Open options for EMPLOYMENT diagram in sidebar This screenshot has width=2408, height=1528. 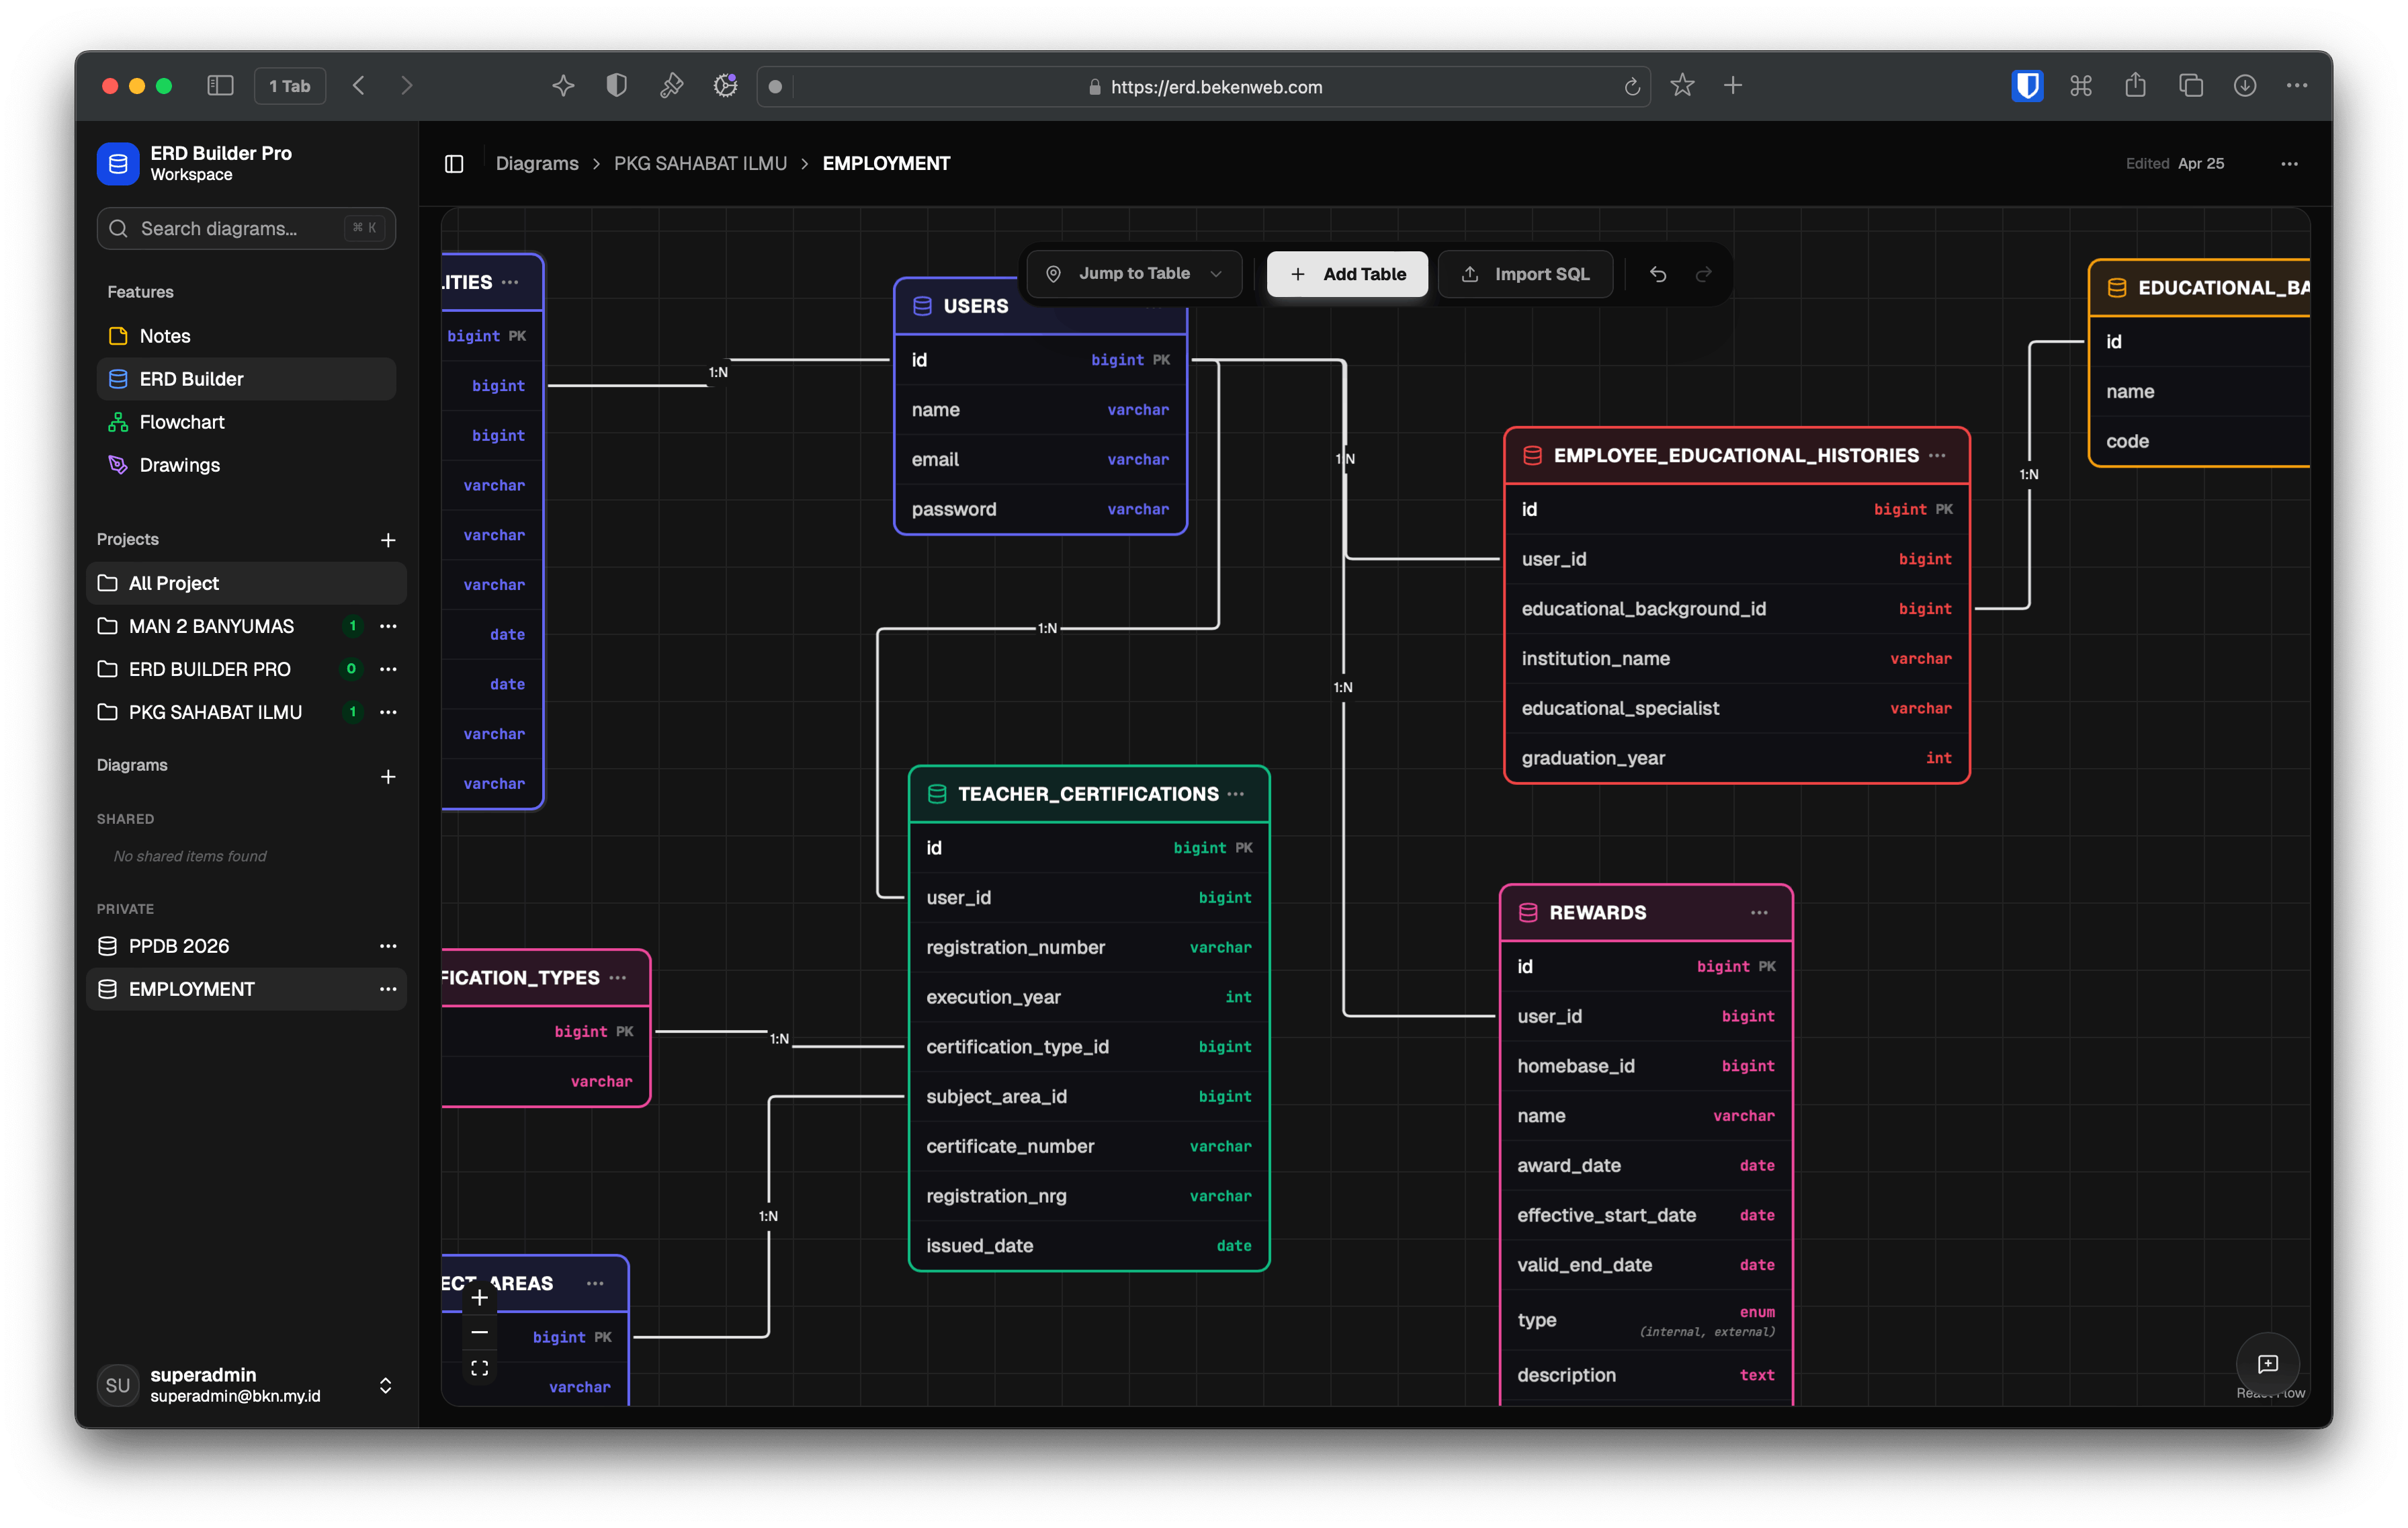[x=388, y=989]
